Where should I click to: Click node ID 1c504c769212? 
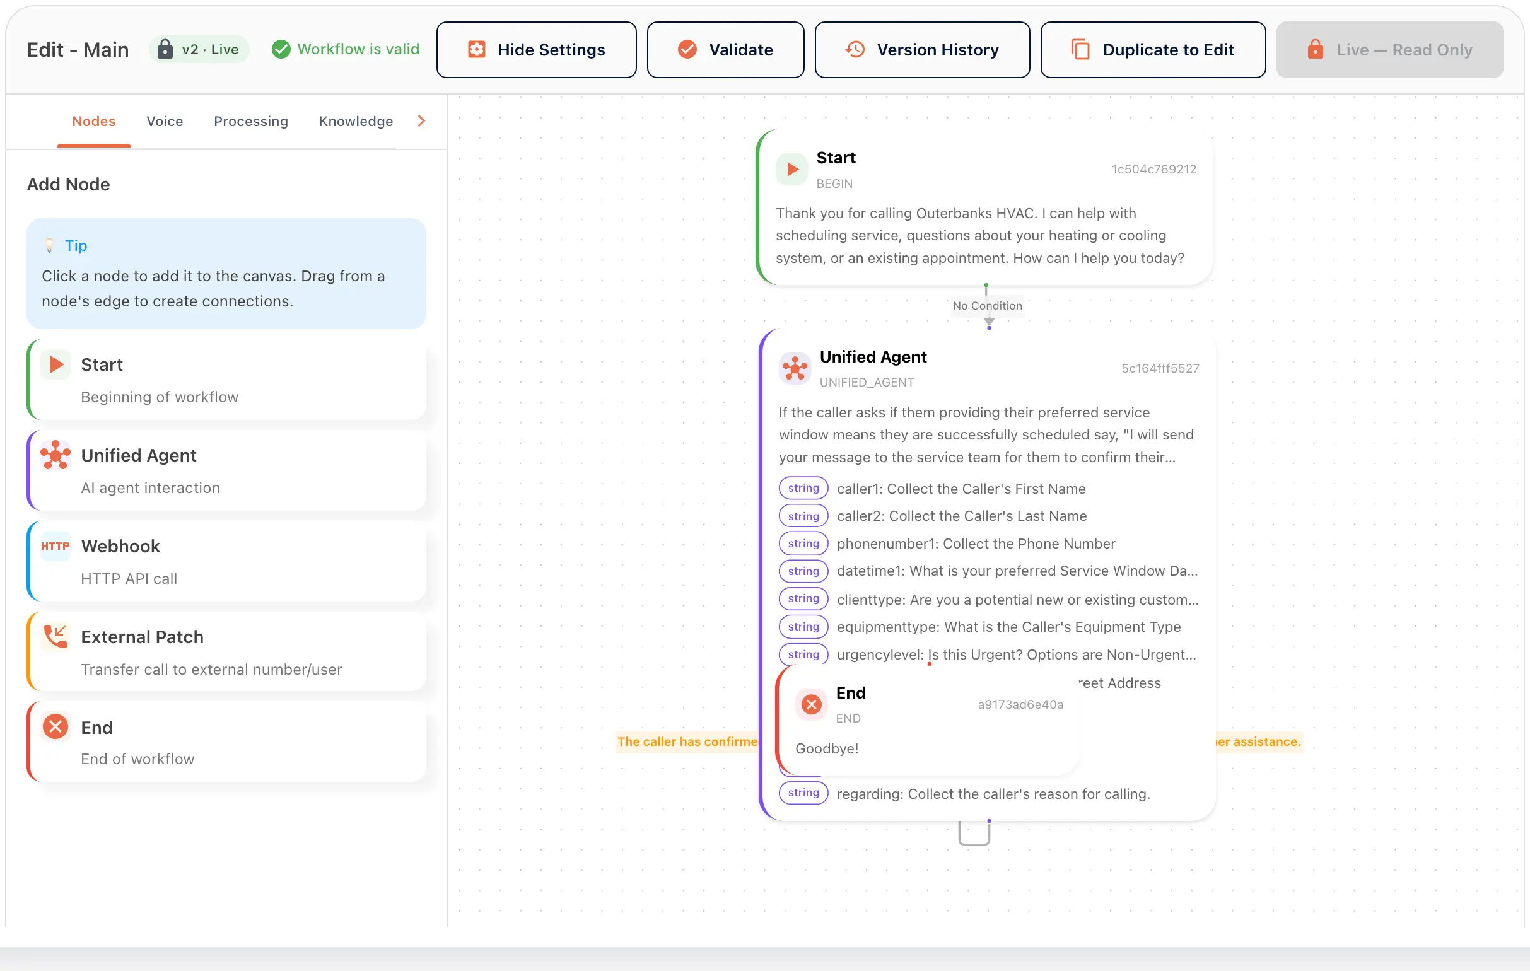pos(1154,169)
